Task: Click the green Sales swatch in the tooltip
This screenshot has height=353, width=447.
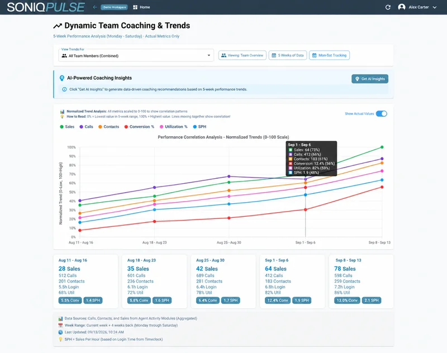Action: coord(291,150)
